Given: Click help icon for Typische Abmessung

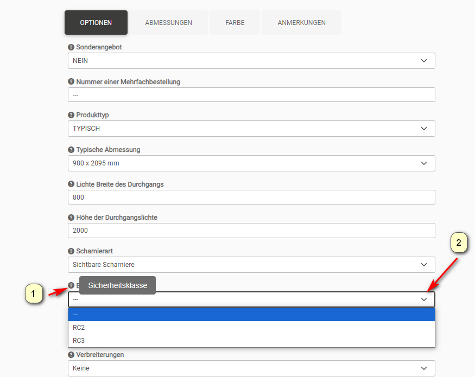Looking at the screenshot, I should tap(71, 150).
